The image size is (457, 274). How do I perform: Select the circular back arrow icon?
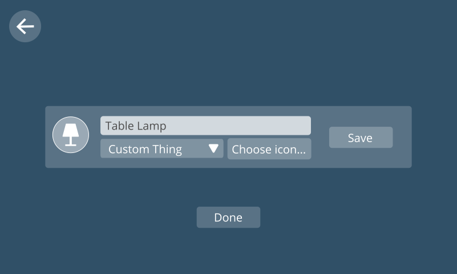point(25,26)
